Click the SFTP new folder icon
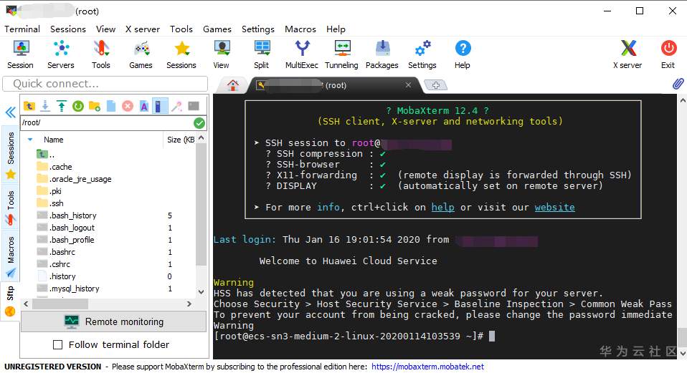This screenshot has width=687, height=373. click(x=95, y=106)
